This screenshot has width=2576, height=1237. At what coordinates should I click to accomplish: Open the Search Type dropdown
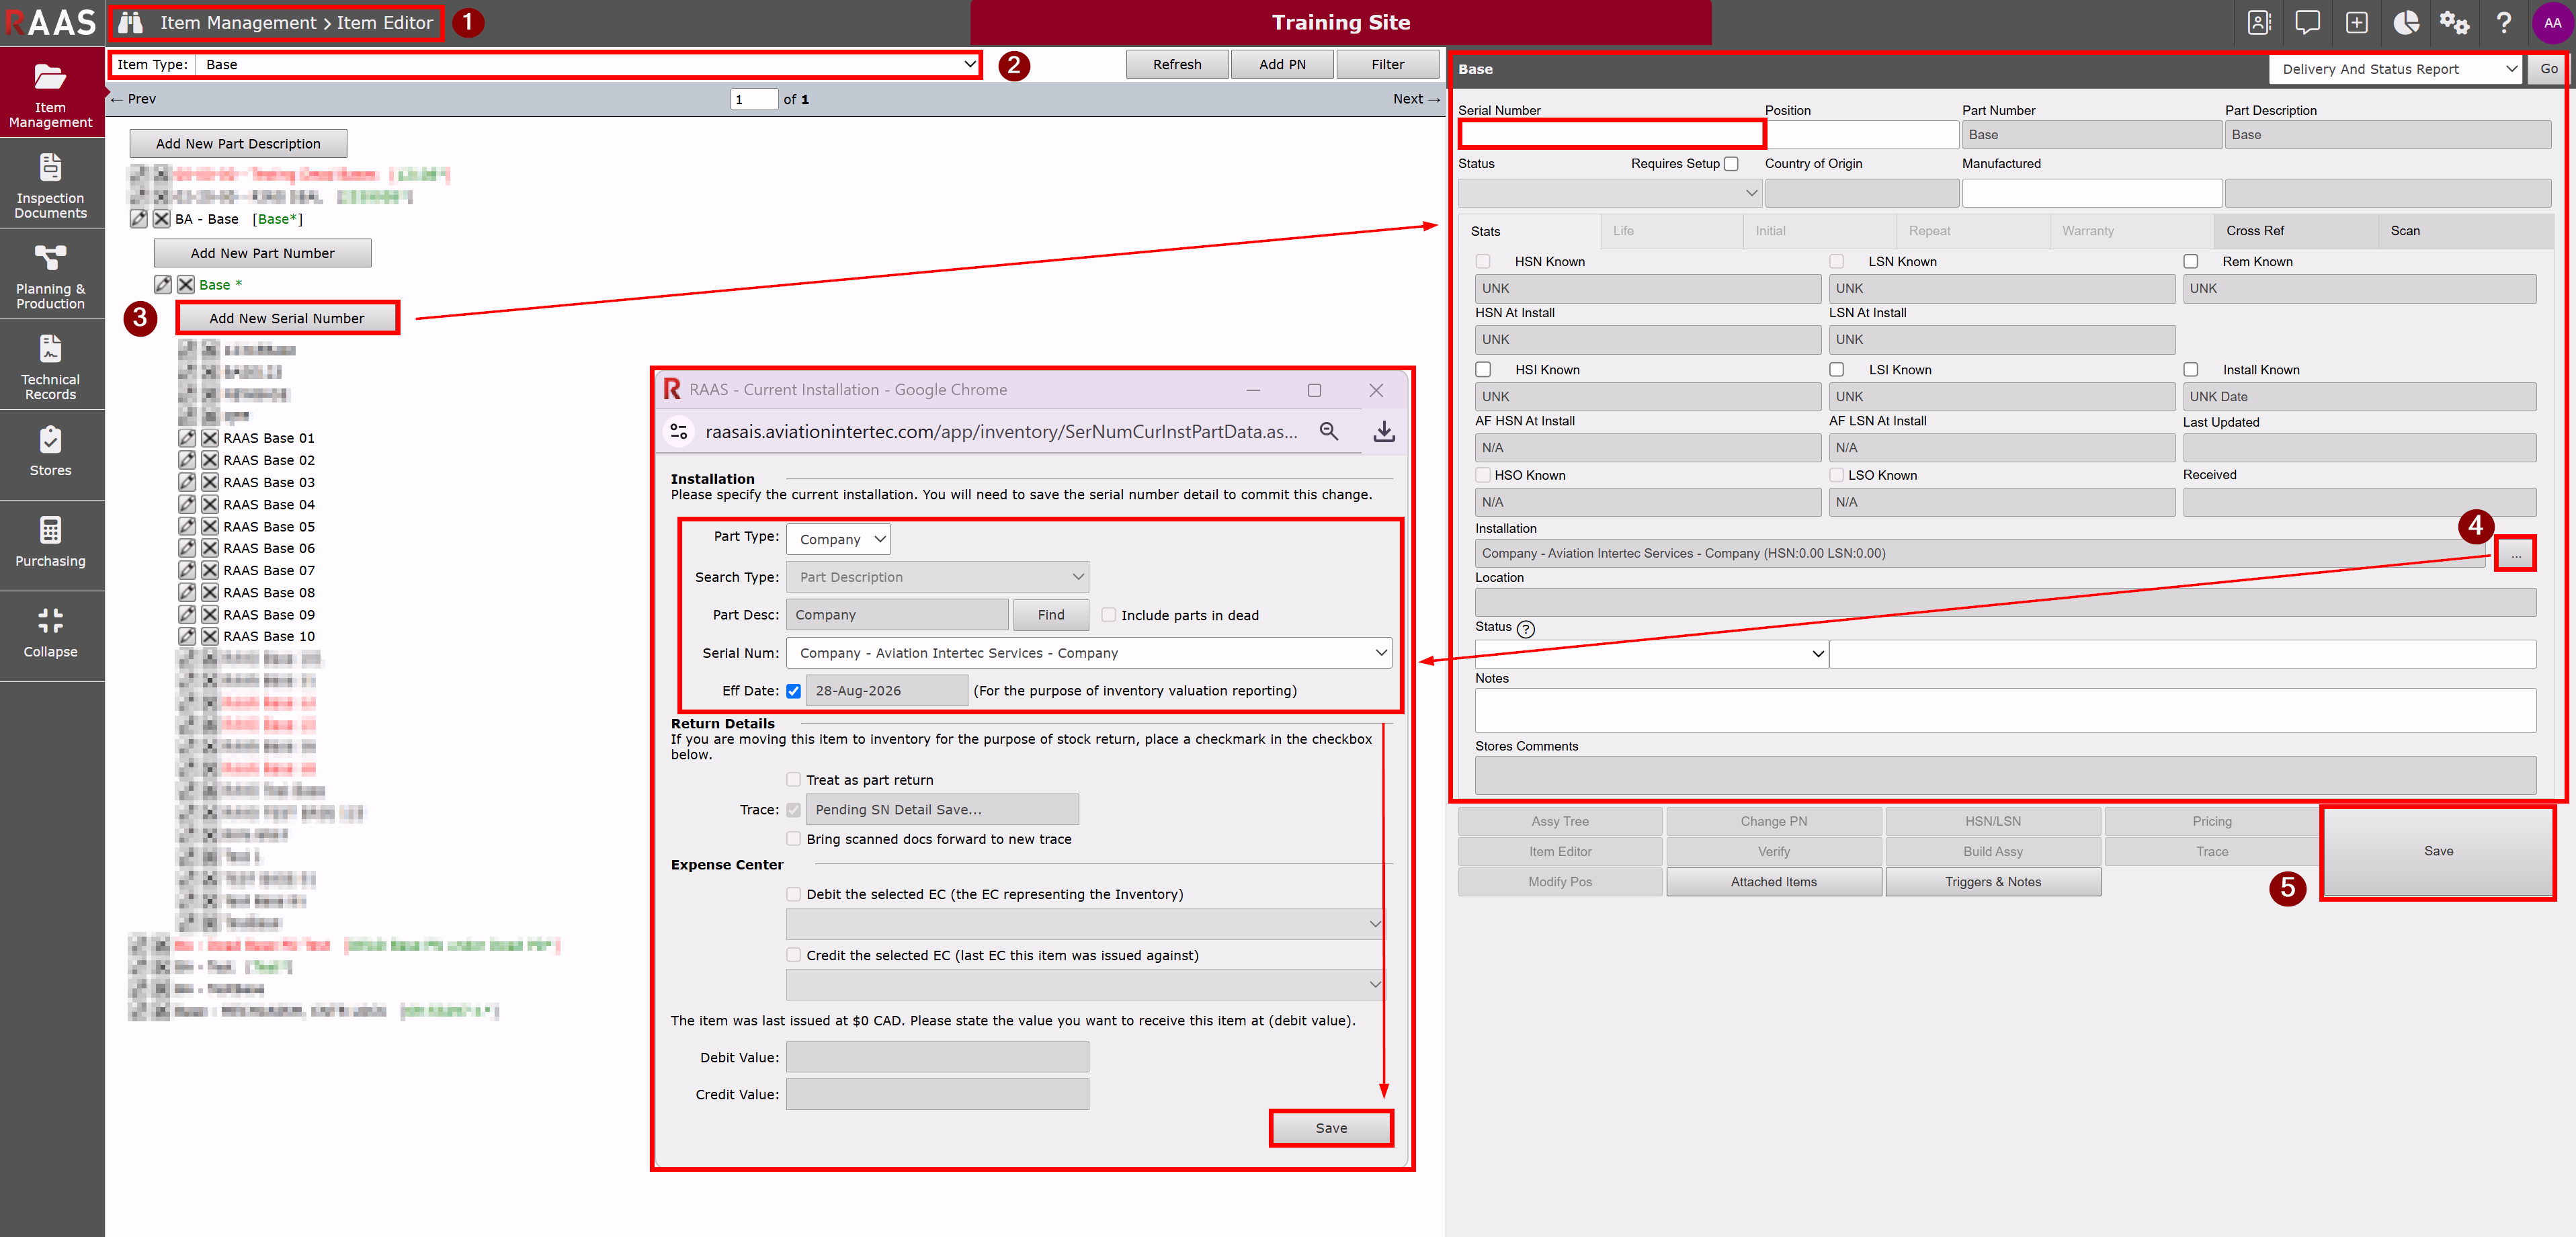(937, 577)
